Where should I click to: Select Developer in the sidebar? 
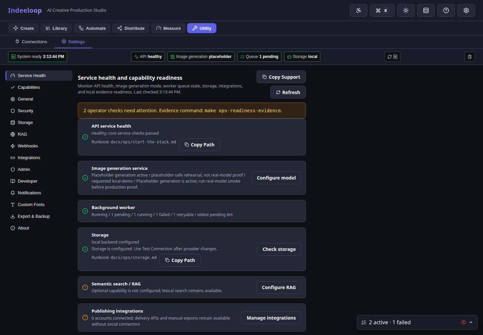pyautogui.click(x=39, y=181)
